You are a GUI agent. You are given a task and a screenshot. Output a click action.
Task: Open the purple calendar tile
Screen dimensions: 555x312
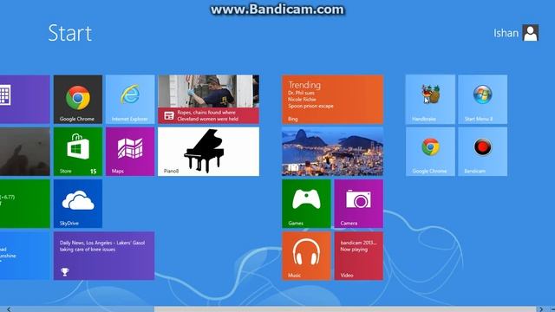pyautogui.click(x=25, y=100)
